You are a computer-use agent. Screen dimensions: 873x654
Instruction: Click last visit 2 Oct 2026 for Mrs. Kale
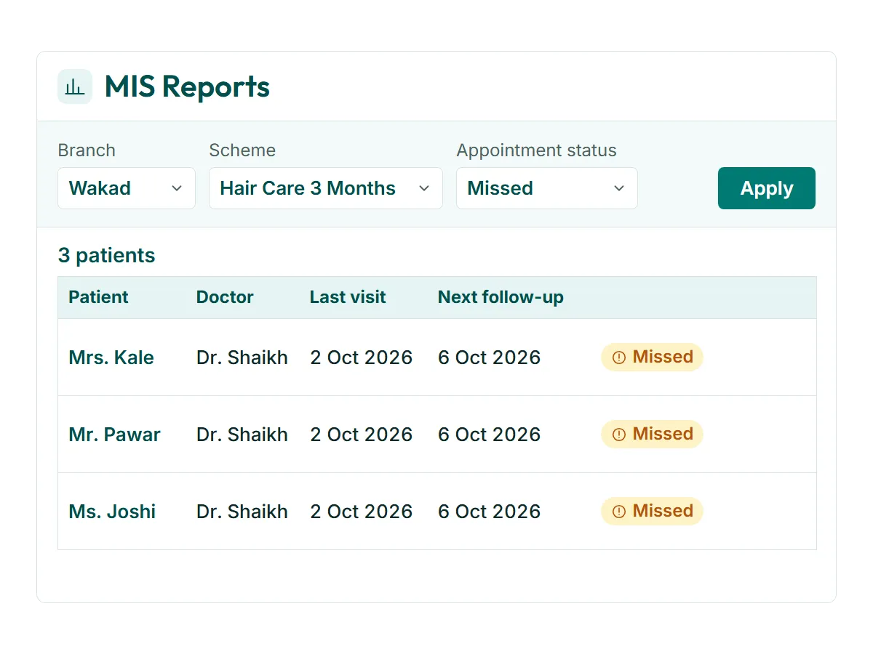point(362,358)
